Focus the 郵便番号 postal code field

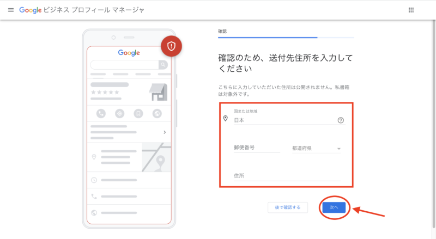coord(257,148)
